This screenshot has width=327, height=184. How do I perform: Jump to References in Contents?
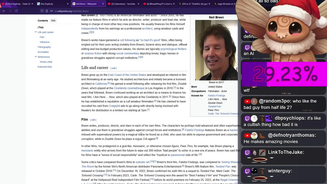pos(44,57)
